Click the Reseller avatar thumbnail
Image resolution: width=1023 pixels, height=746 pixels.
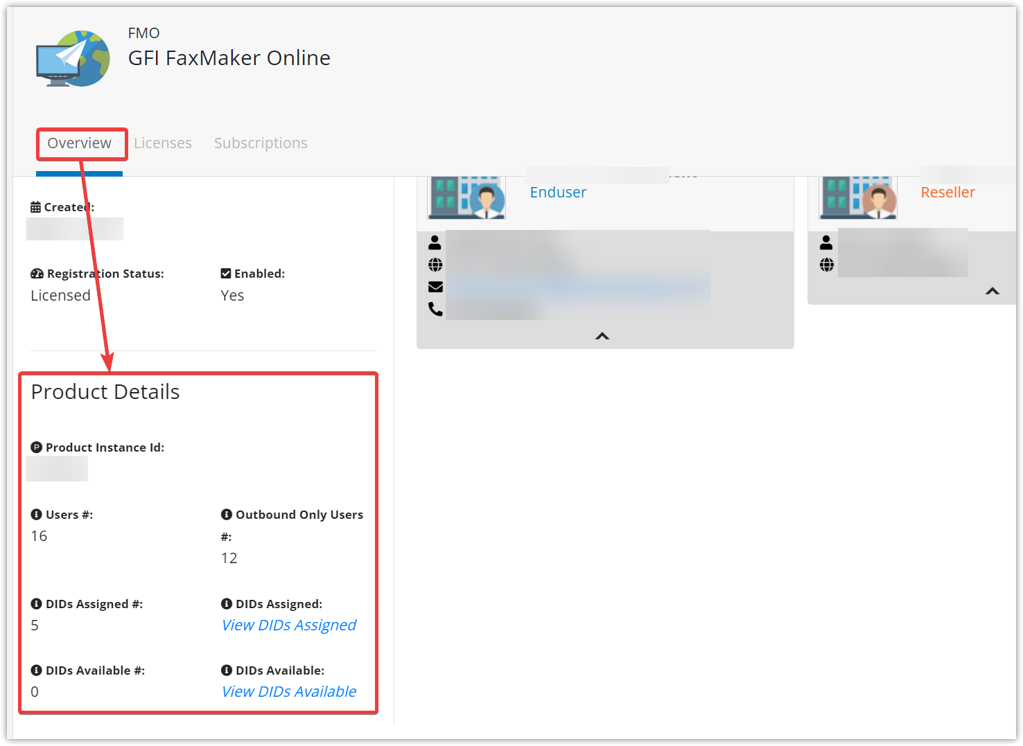coord(858,197)
